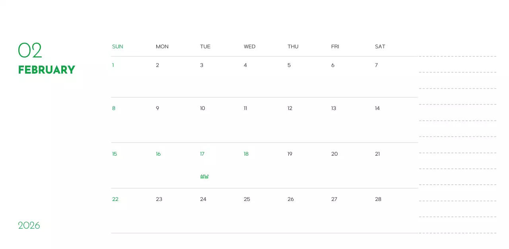Image resolution: width=509 pixels, height=249 pixels.
Task: Click the large 02 month number
Action: pos(30,50)
